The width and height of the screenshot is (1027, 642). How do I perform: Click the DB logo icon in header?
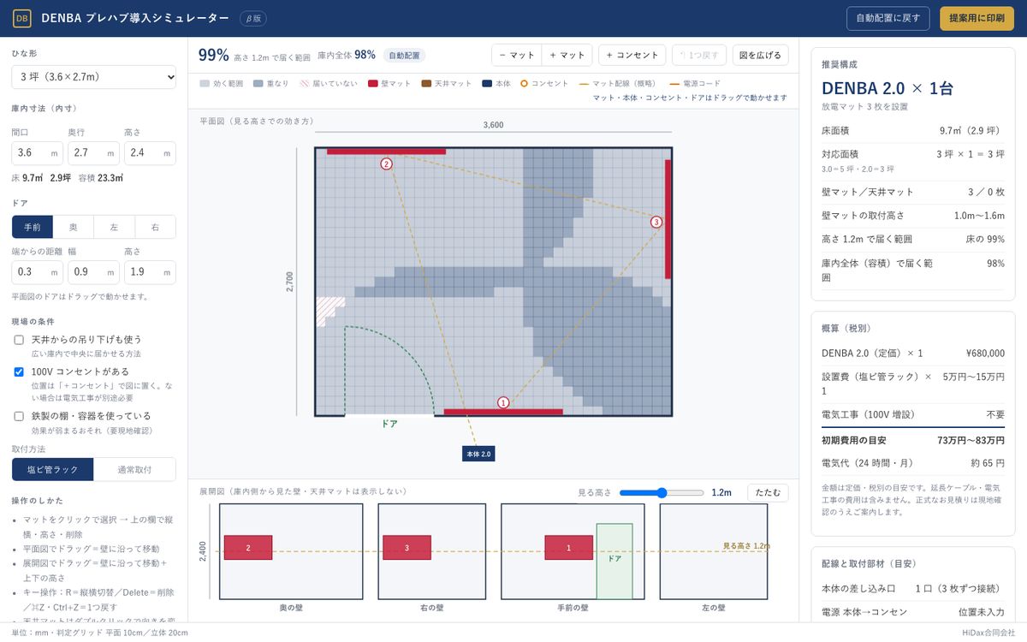22,18
